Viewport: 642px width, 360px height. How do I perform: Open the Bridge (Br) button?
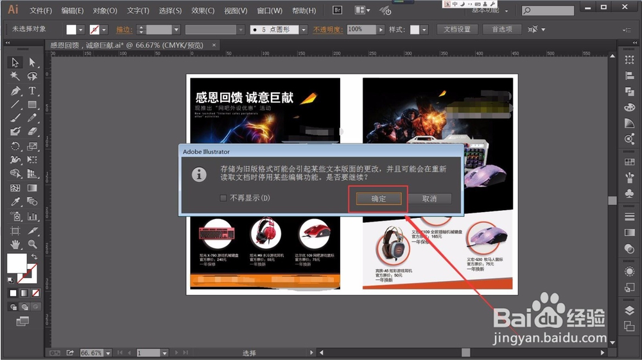338,10
